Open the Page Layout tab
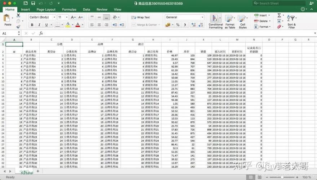The height and width of the screenshot is (180, 317). (46, 9)
